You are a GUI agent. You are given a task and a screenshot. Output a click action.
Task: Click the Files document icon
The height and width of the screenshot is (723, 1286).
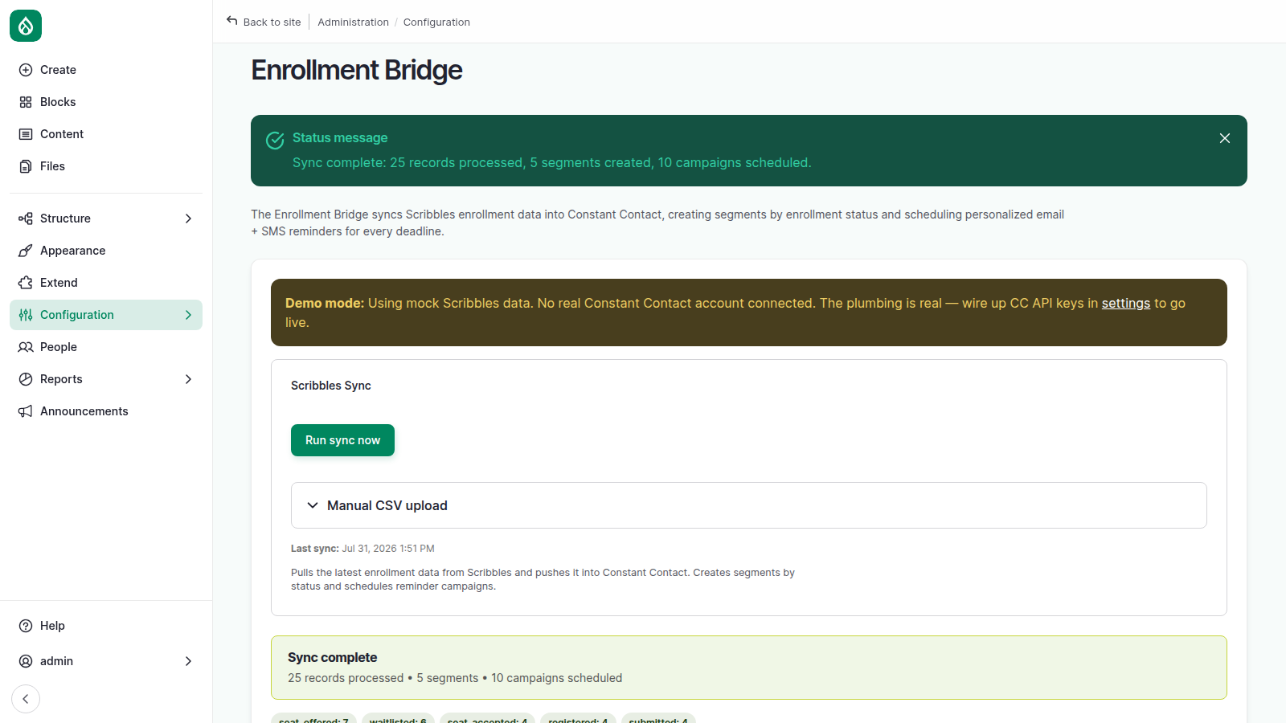26,166
